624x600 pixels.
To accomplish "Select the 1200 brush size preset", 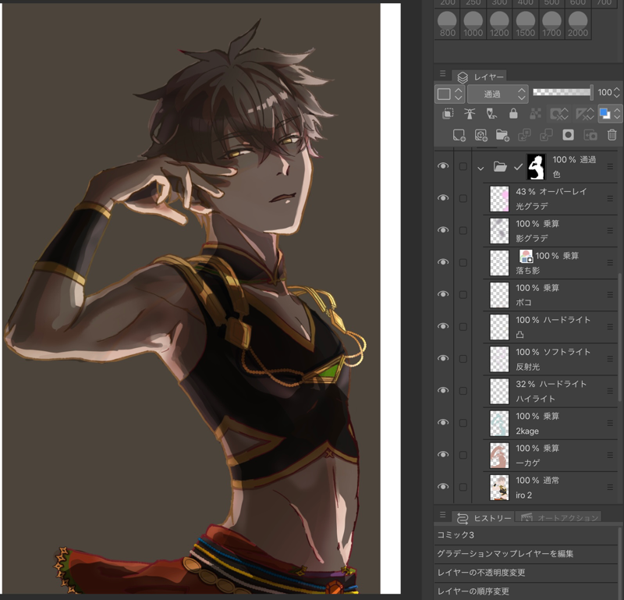I will click(499, 25).
